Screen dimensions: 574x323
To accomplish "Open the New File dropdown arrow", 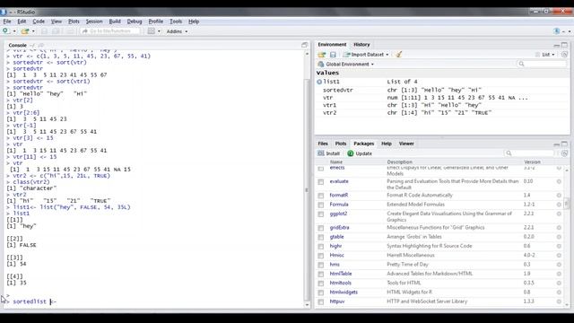I will [x=14, y=31].
